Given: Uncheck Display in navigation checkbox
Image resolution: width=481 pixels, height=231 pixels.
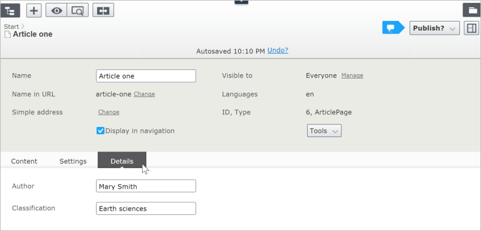Looking at the screenshot, I should coord(100,131).
